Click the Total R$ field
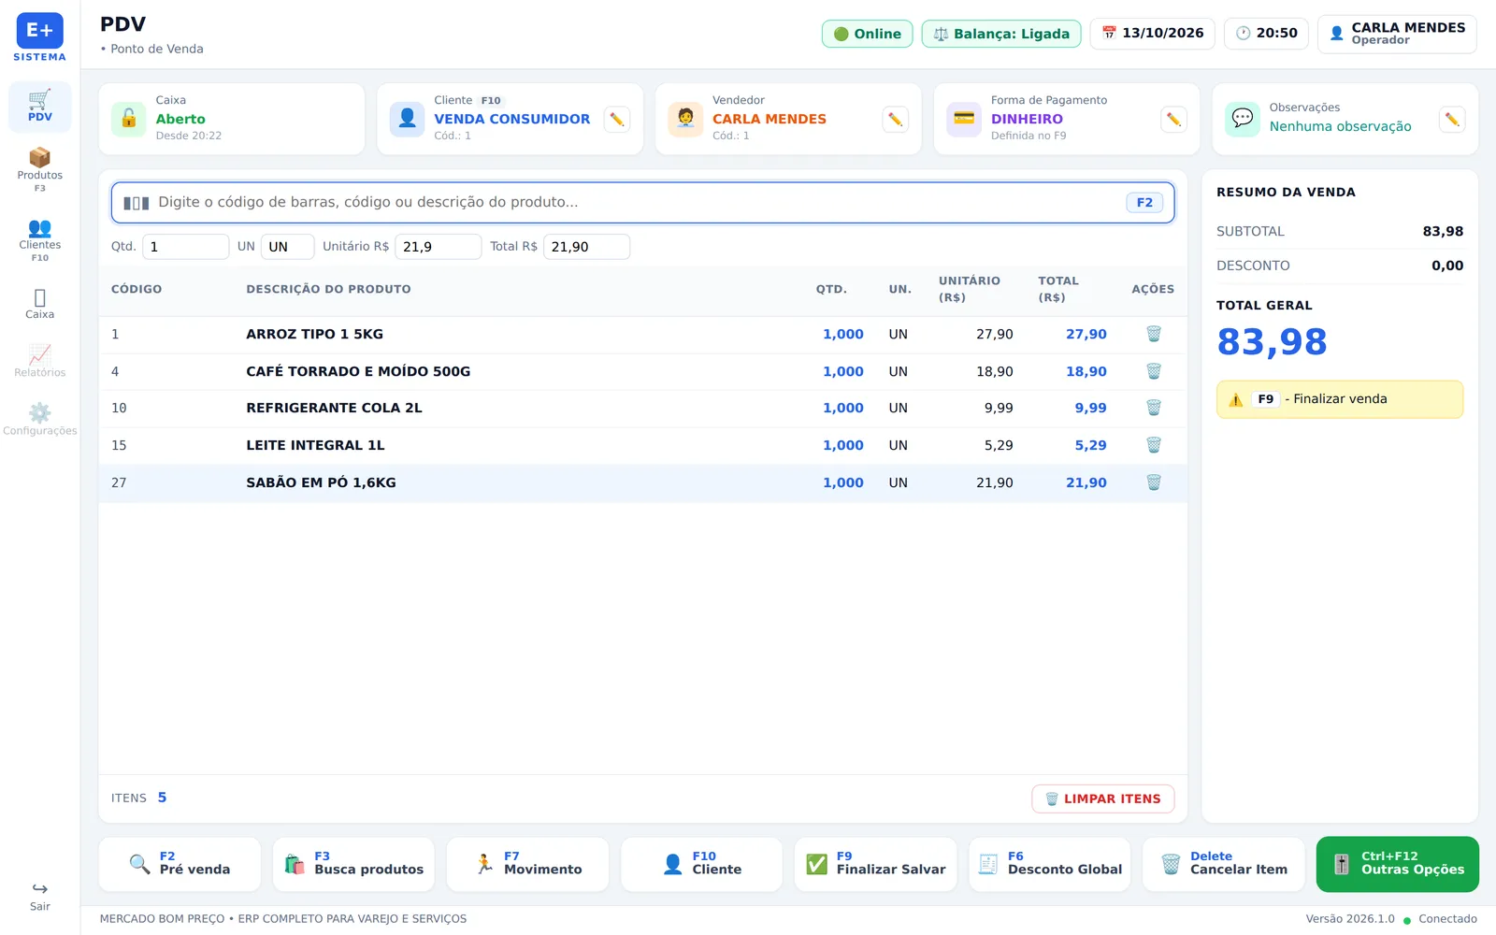Image resolution: width=1496 pixels, height=935 pixels. 586,247
